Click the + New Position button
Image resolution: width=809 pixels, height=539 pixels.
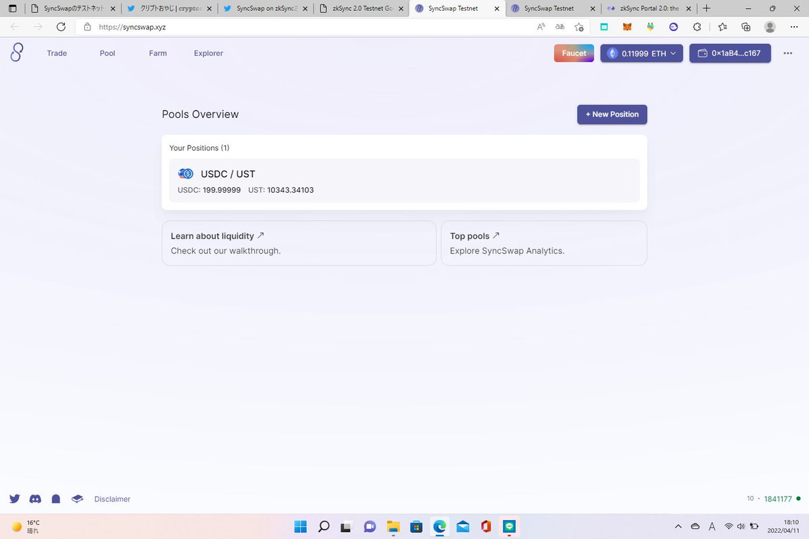[x=612, y=115]
